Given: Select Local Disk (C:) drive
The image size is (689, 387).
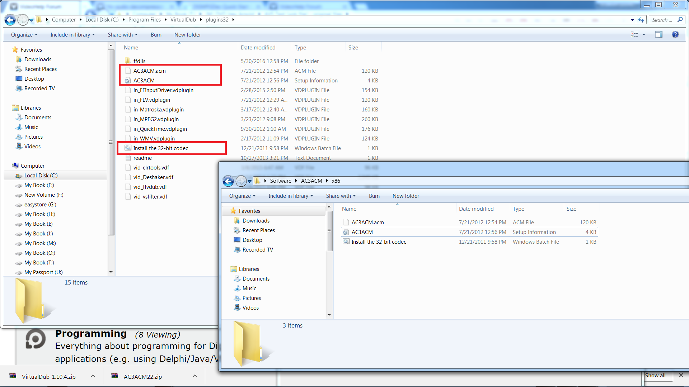Looking at the screenshot, I should click(41, 176).
